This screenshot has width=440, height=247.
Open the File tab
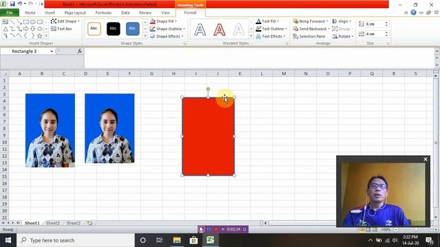click(10, 12)
